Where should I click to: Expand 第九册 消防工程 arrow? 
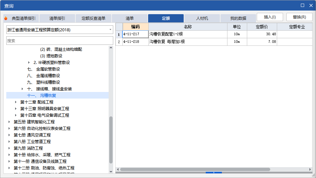(x=9, y=148)
